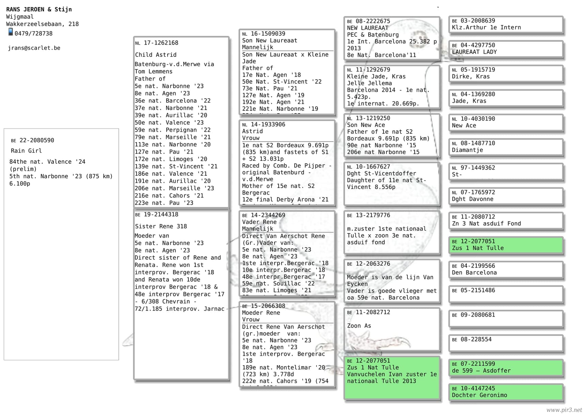Select the NEW LAUREAAT BE 08-2222675 box

[x=391, y=38]
